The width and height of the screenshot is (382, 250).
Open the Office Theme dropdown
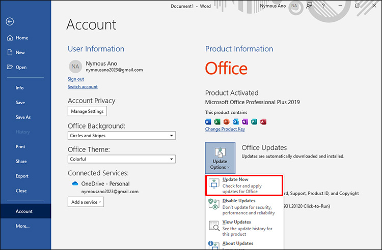[172, 159]
